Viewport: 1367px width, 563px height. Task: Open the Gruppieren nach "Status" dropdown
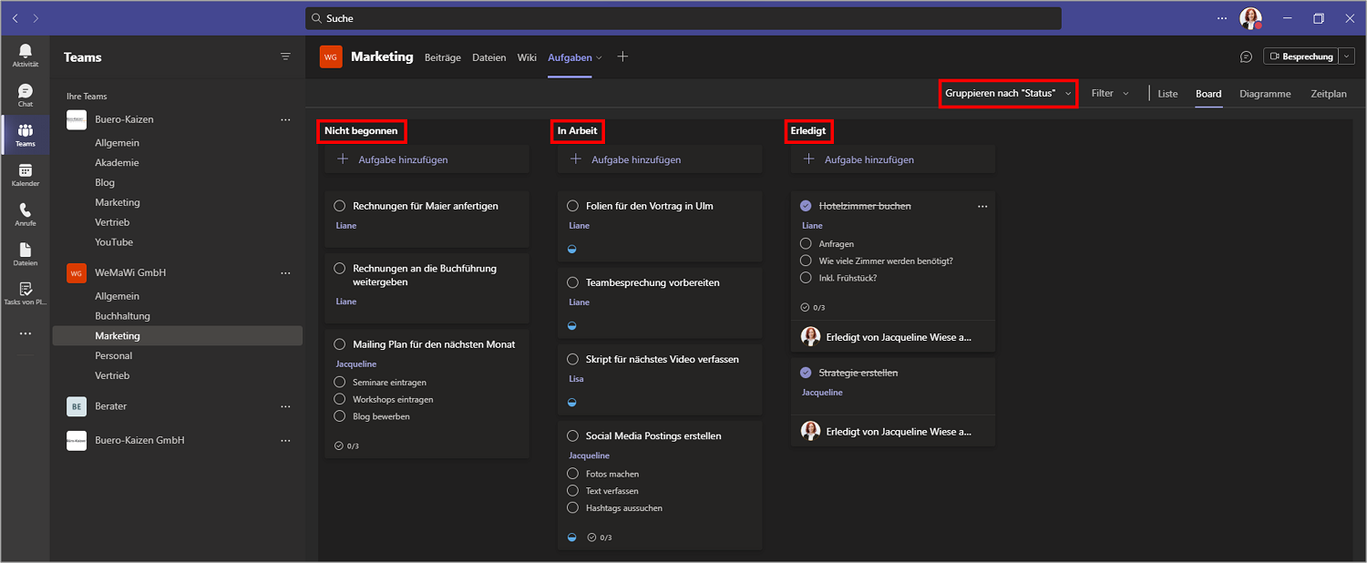click(1008, 93)
